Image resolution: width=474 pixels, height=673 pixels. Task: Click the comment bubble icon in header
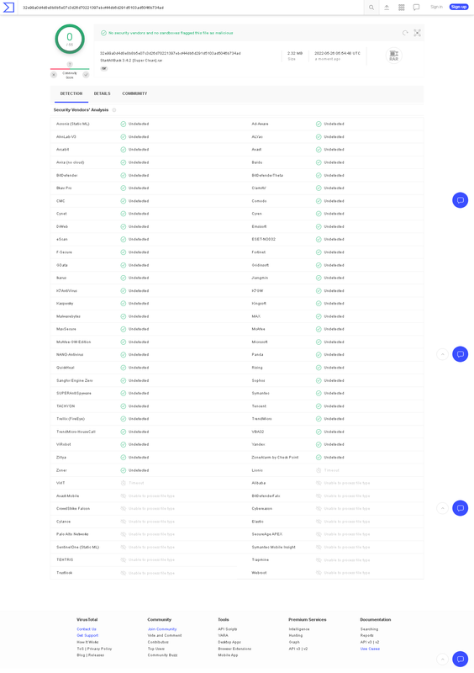[416, 8]
